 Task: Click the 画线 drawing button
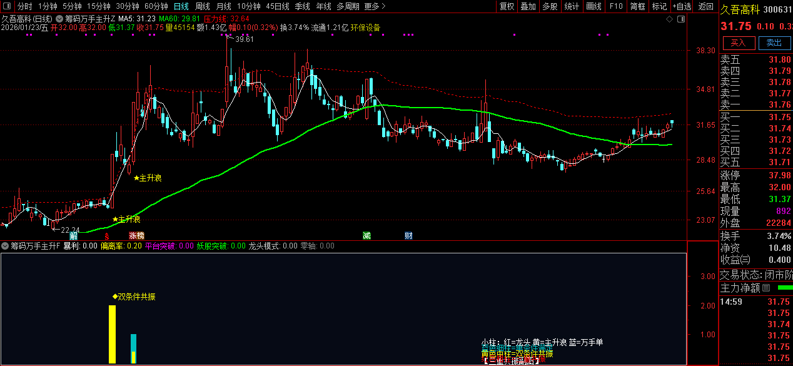593,6
